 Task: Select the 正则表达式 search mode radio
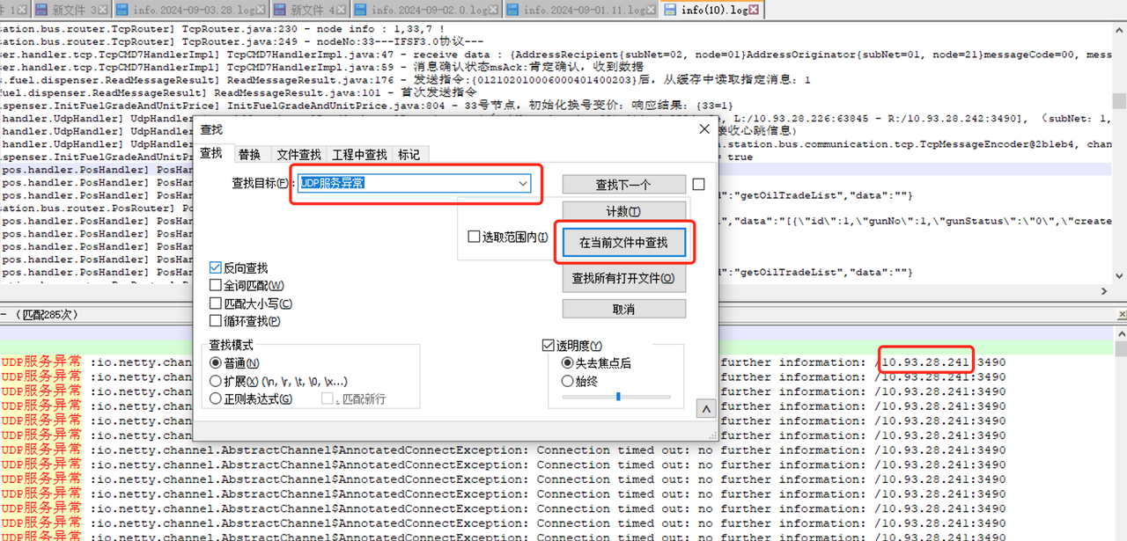tap(215, 398)
